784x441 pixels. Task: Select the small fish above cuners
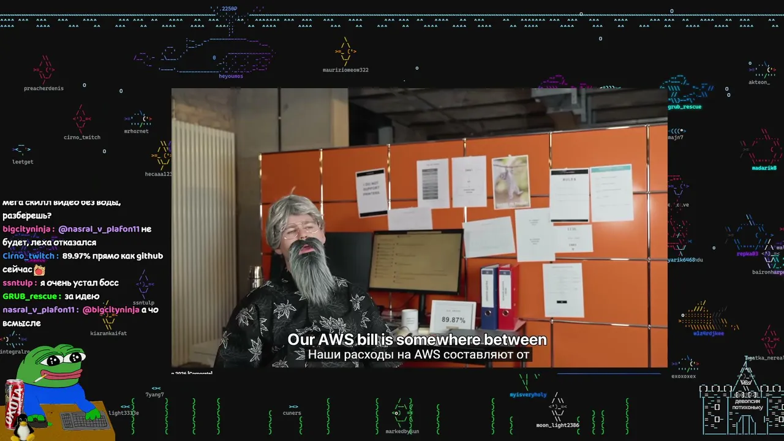point(293,406)
